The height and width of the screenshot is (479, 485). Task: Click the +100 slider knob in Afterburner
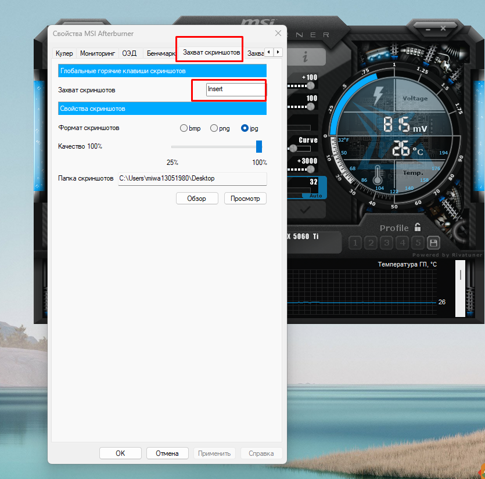click(310, 86)
